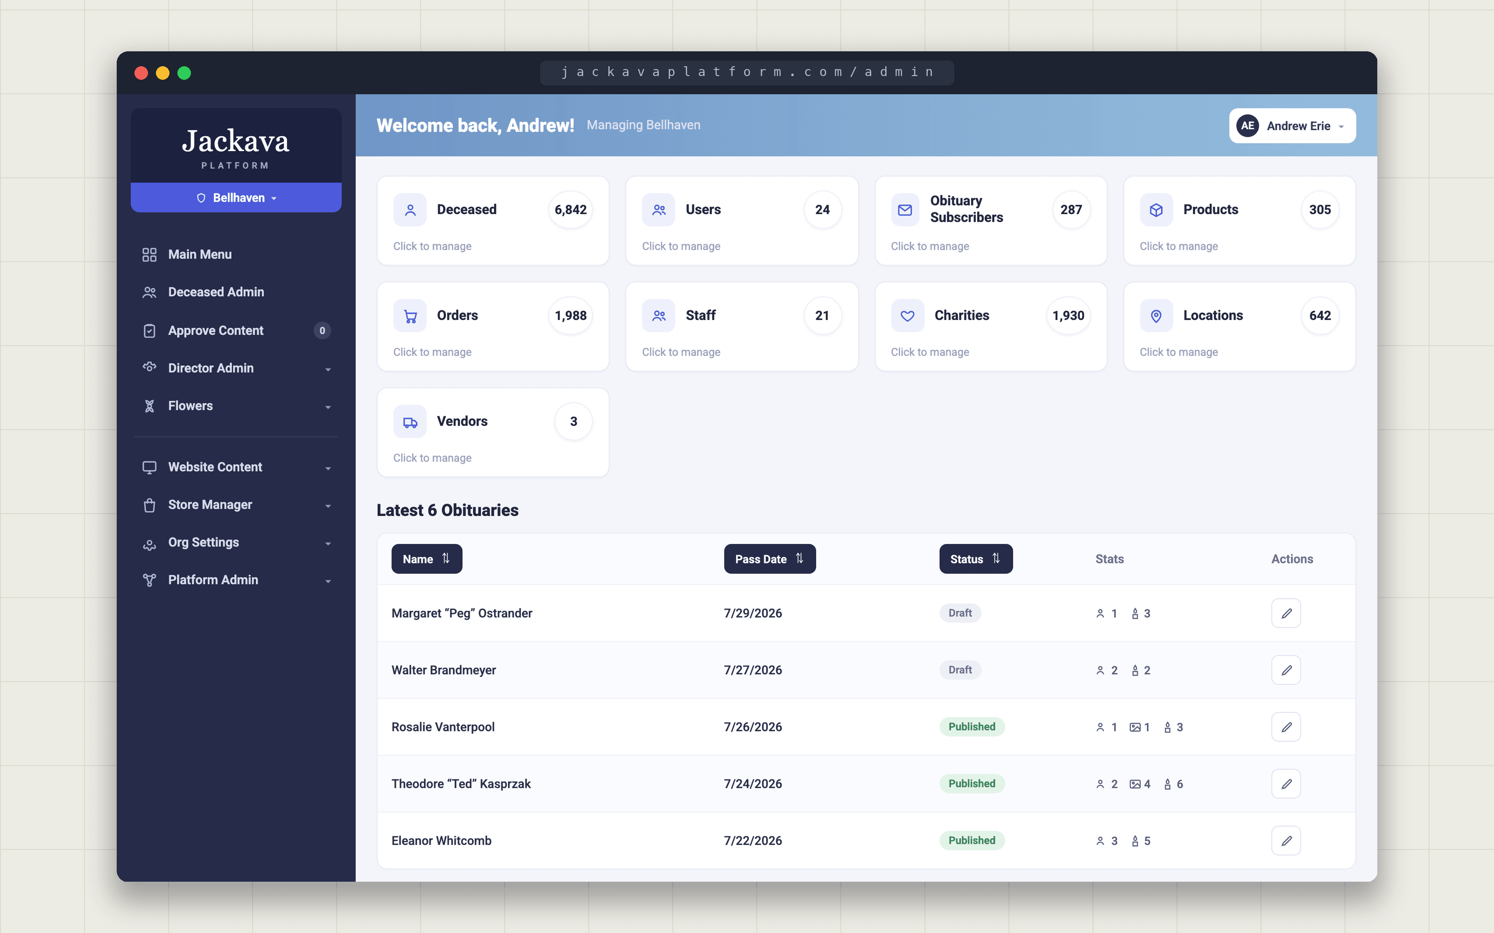Image resolution: width=1494 pixels, height=933 pixels.
Task: Click Managing Bellhaven header text
Action: pos(643,125)
